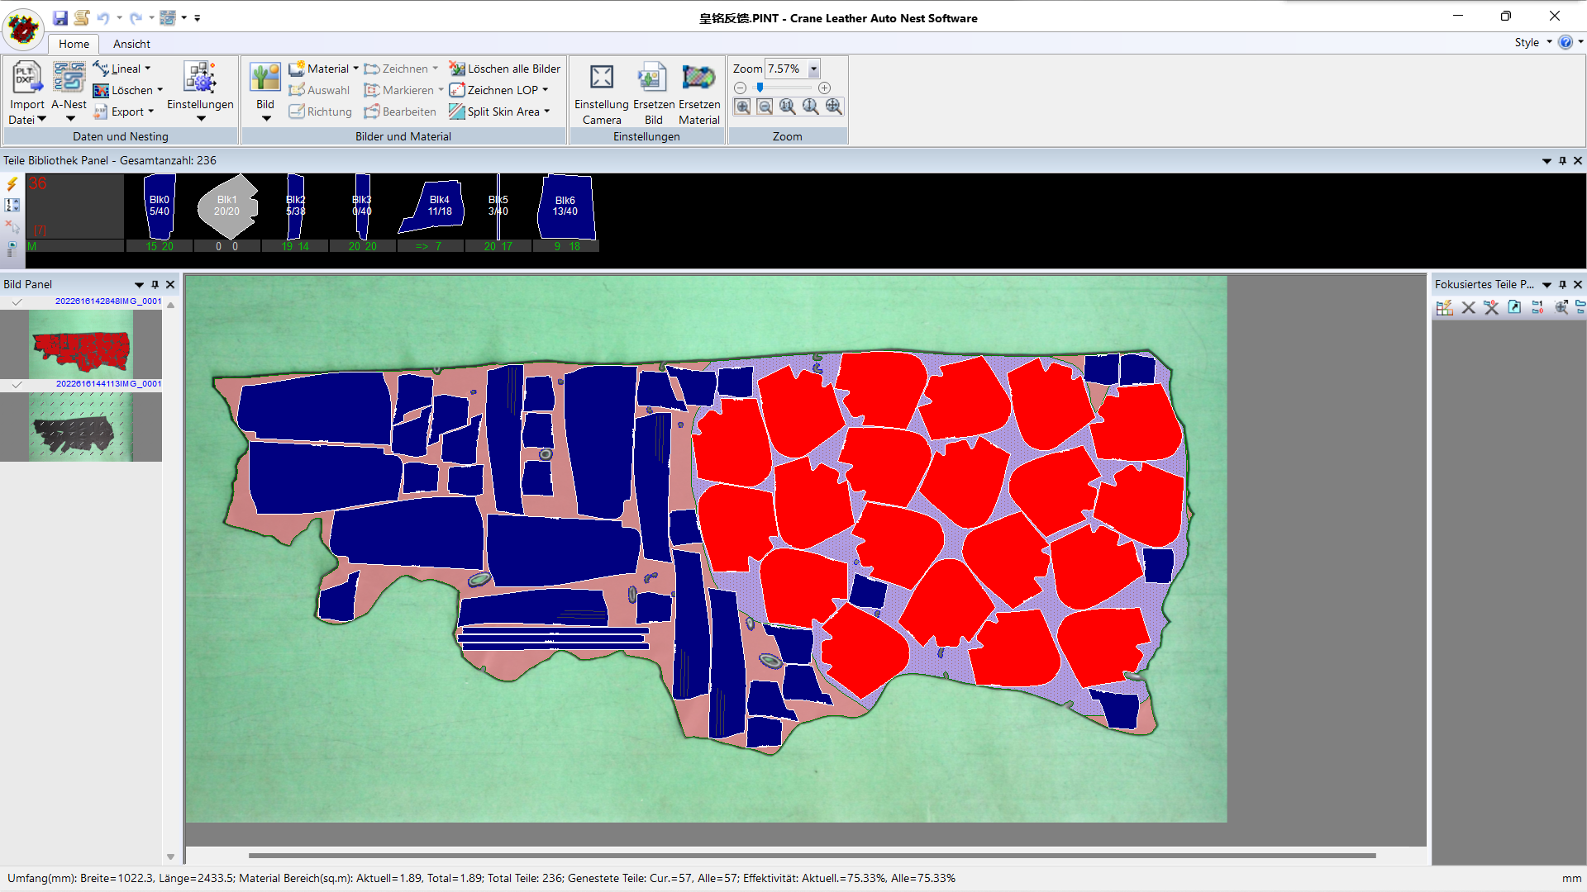Click the Ansicht ribbon tab
This screenshot has height=892, width=1587.
click(x=129, y=44)
